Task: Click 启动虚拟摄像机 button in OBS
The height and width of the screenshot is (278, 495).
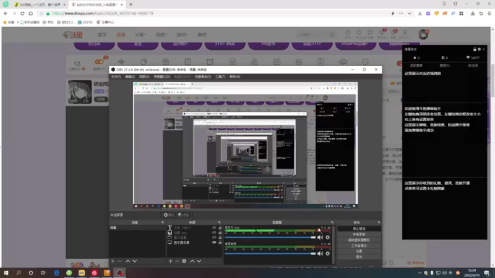Action: (x=359, y=240)
